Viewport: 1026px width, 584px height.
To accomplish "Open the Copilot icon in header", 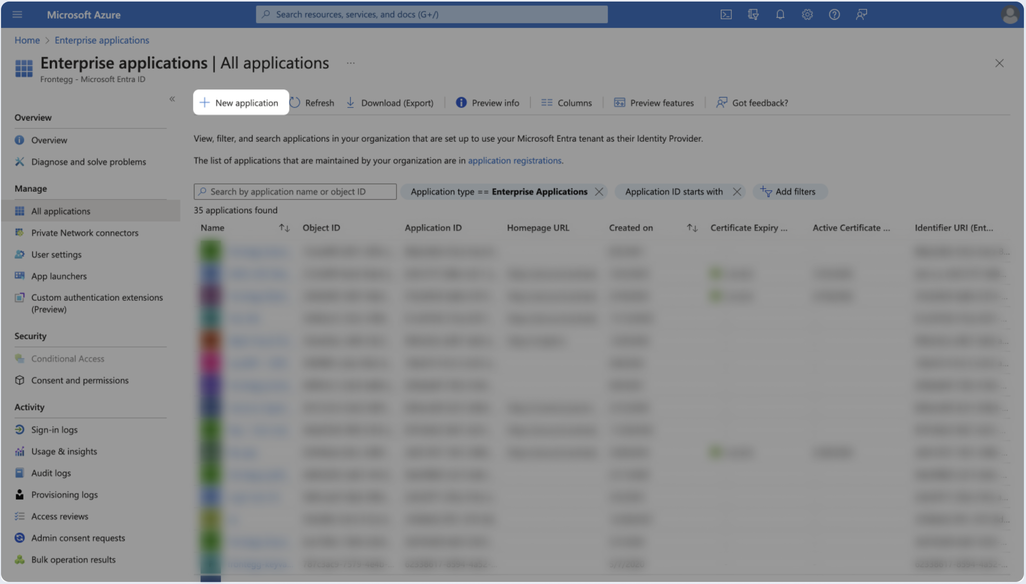I will [x=753, y=15].
